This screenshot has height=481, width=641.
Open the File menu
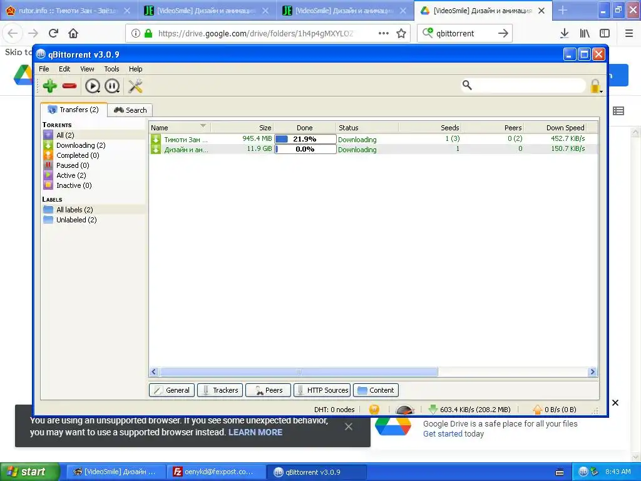44,69
